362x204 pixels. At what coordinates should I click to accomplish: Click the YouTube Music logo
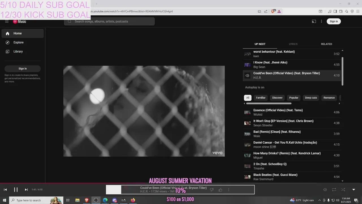pos(20,22)
